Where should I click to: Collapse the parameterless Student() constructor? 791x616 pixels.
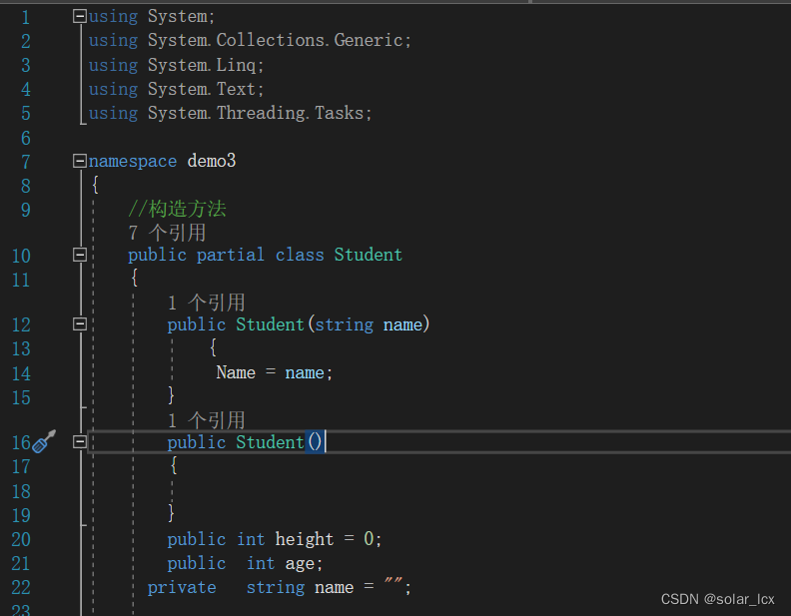pos(79,442)
